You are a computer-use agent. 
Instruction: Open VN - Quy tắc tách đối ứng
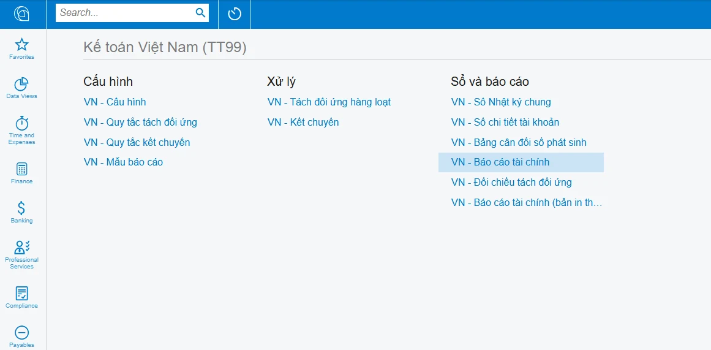(141, 122)
